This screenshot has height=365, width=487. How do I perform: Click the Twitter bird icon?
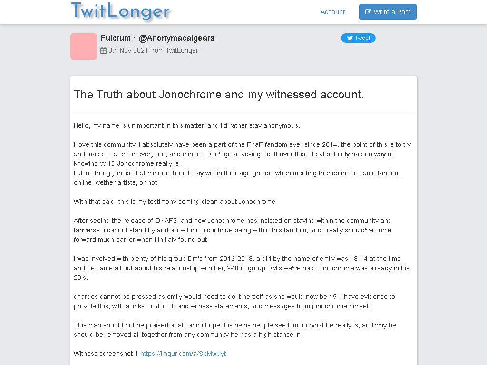350,38
